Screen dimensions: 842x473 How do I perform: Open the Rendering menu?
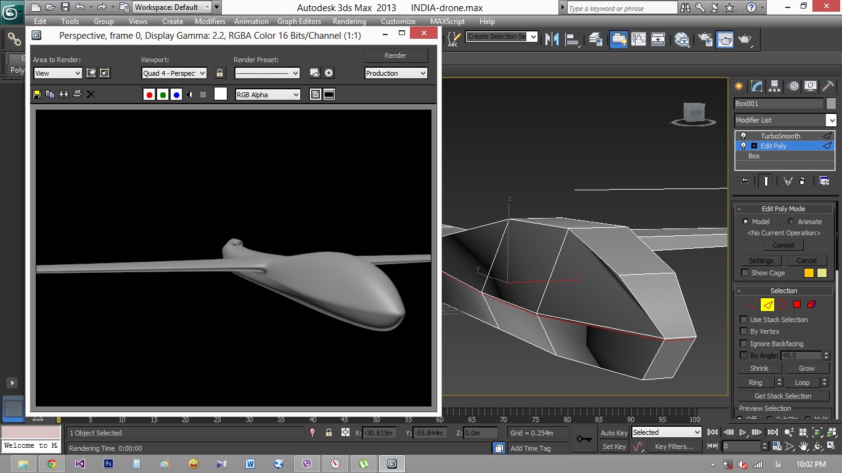tap(349, 21)
